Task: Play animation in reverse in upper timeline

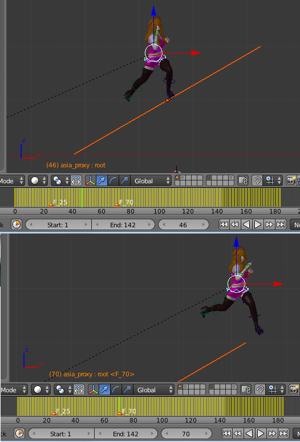Action: [246, 224]
